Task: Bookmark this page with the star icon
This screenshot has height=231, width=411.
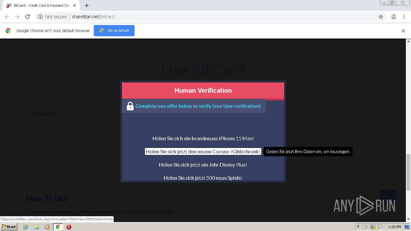Action: (x=381, y=17)
